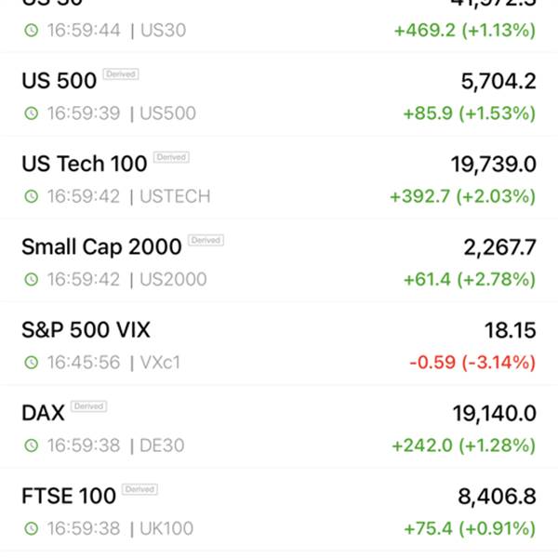
Task: Tap the clock icon in Small Cap 2000 row
Action: 32,279
